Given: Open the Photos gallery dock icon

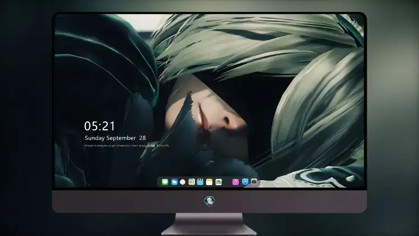Looking at the screenshot, I should [x=218, y=182].
